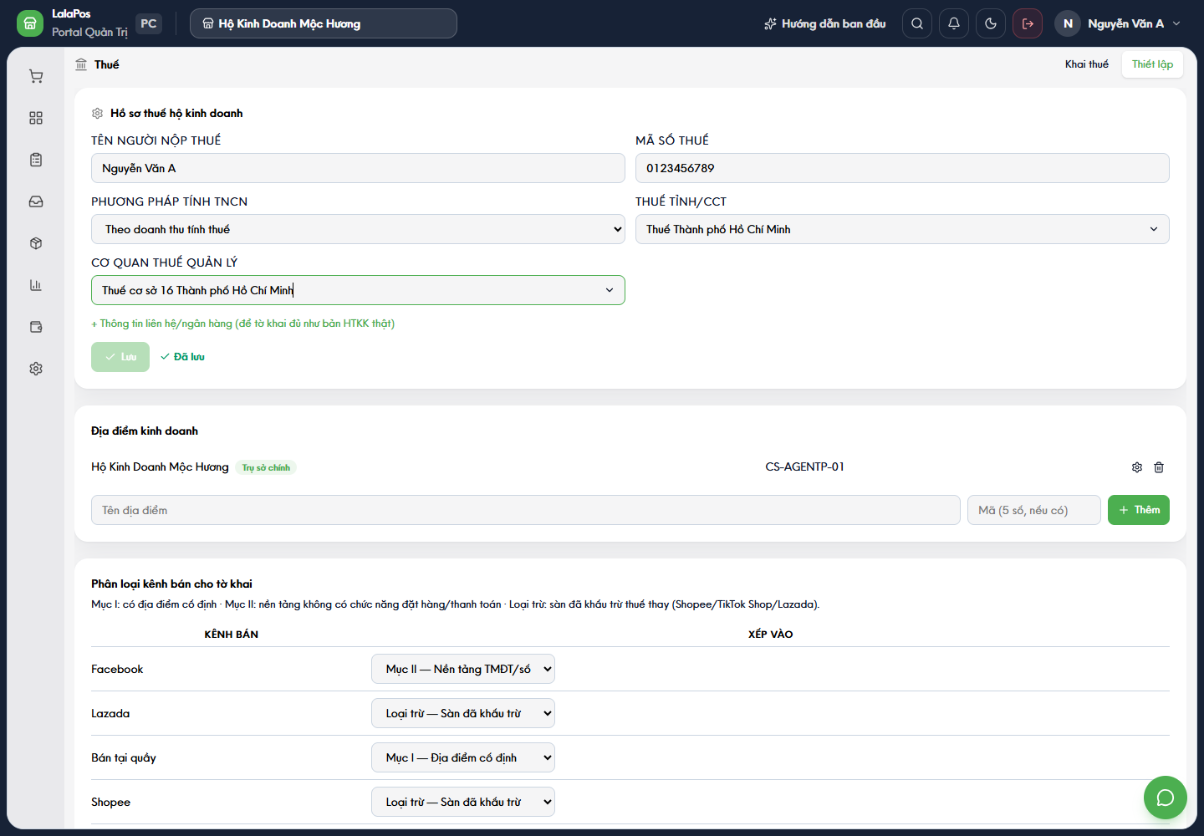
Task: Change Lazada channel classification dropdown
Action: coord(463,713)
